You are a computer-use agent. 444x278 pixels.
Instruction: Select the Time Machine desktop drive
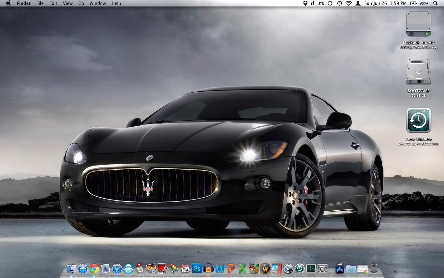[x=418, y=120]
